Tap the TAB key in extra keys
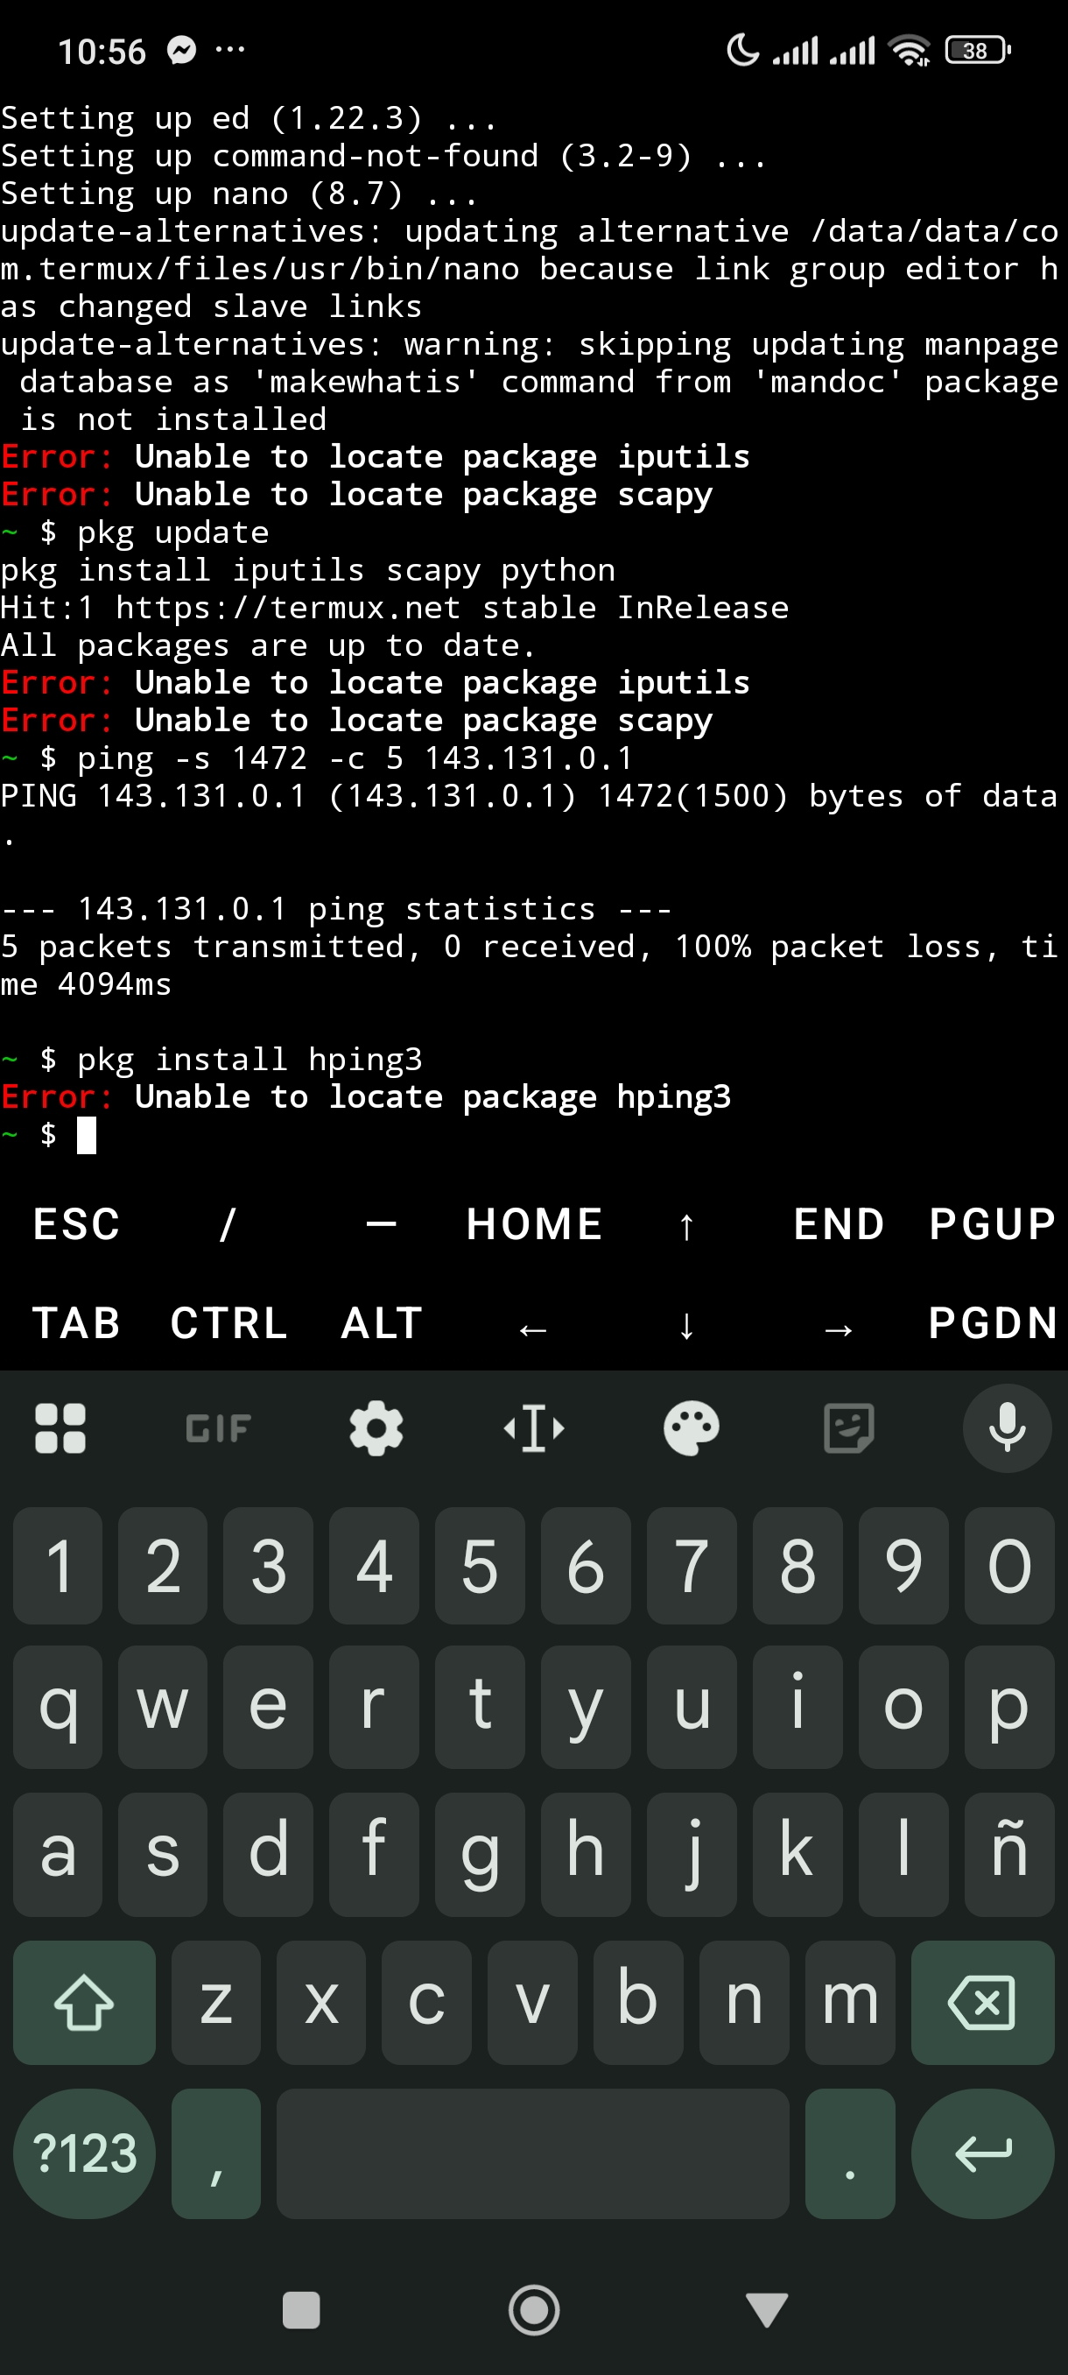This screenshot has width=1068, height=2375. click(76, 1323)
